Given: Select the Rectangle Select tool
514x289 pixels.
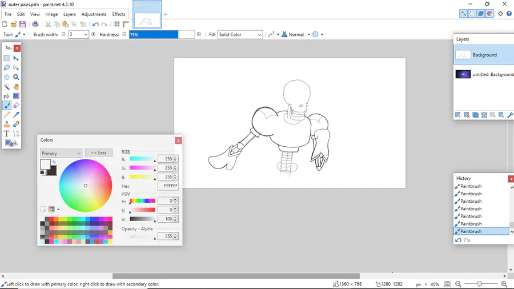Looking at the screenshot, I should [x=6, y=58].
